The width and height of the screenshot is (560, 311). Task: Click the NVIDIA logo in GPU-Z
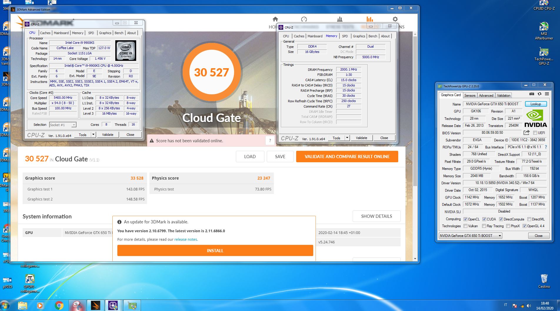click(x=536, y=118)
